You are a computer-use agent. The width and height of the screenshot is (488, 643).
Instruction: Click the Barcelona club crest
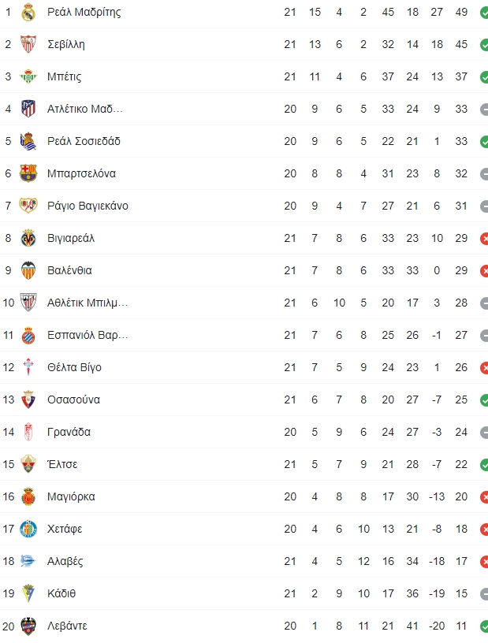(28, 173)
